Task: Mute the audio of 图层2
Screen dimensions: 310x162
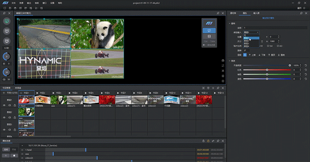Action: point(10,118)
